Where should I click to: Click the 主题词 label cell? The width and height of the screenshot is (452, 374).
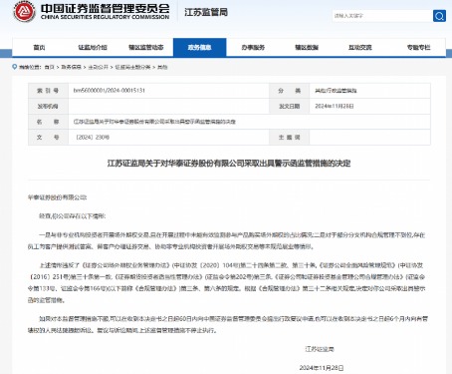[x=289, y=138]
